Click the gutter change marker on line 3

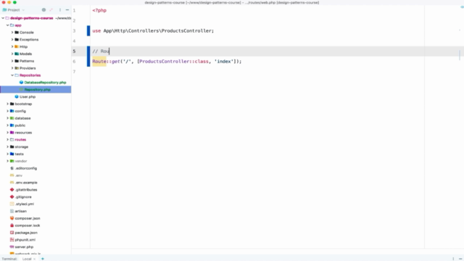coord(88,30)
